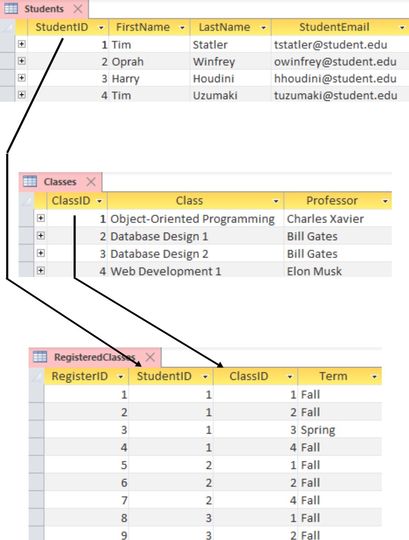Expand the Oprah Winfrey record row
Image resolution: width=409 pixels, height=540 pixels.
point(21,61)
